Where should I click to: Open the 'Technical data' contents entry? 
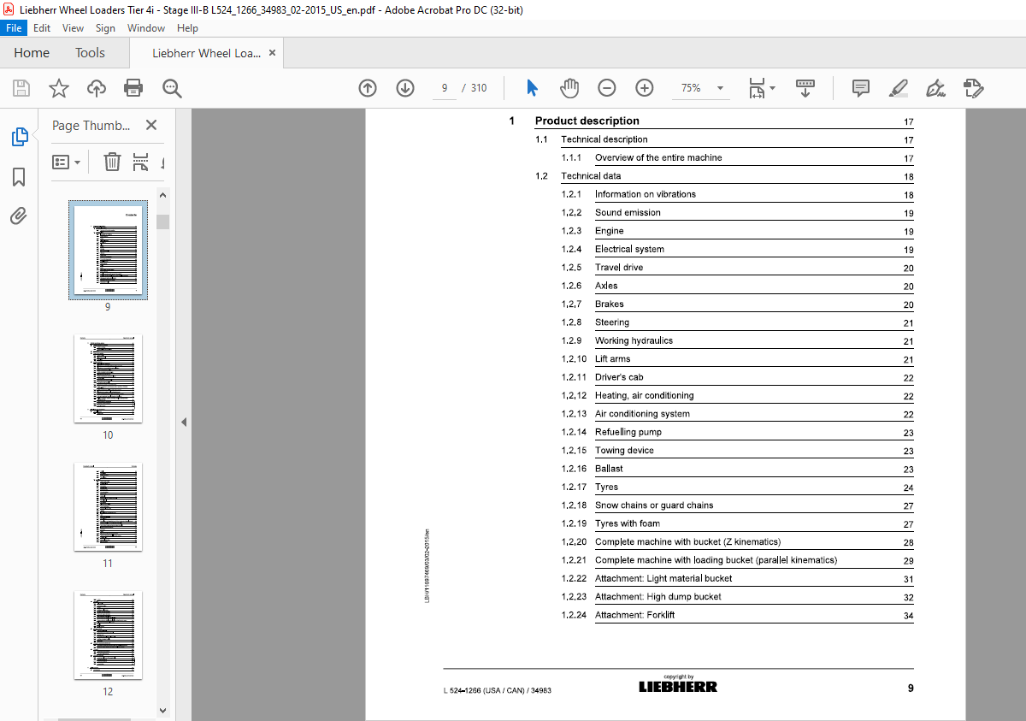point(591,176)
